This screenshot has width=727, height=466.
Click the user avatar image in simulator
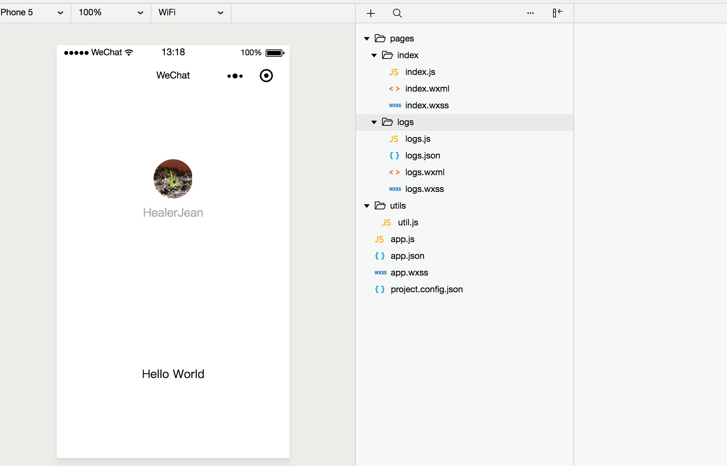(x=173, y=178)
